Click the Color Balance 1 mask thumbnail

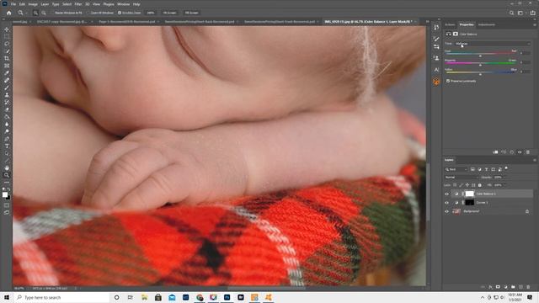point(470,194)
